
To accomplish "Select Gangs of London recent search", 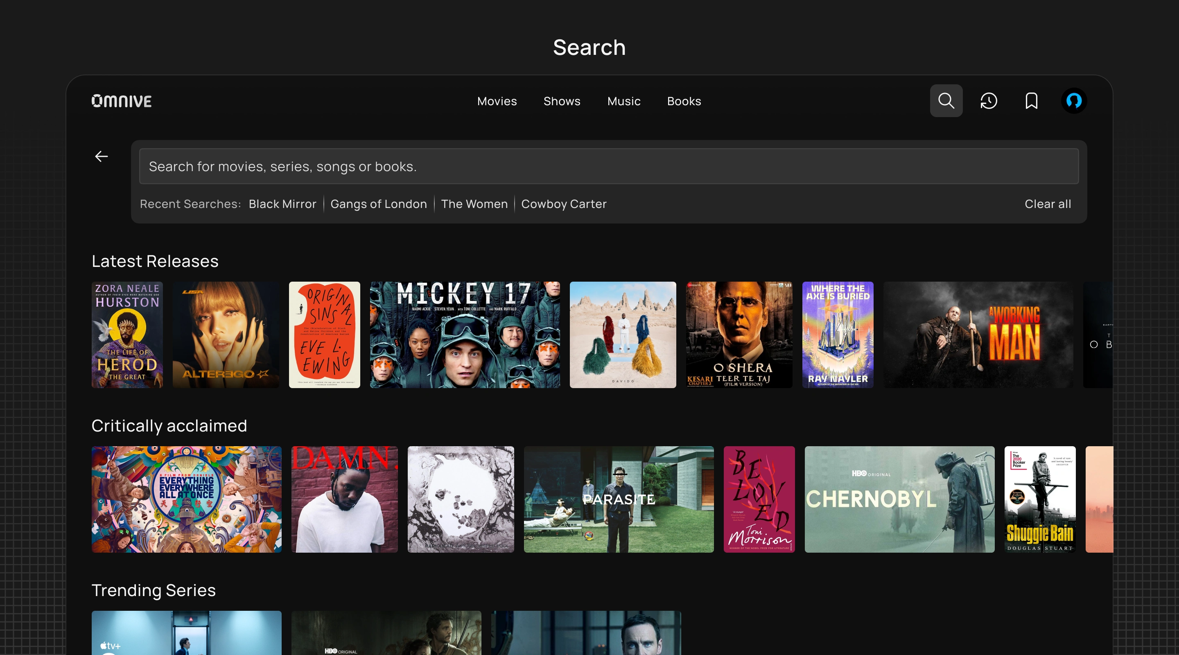I will tap(379, 204).
